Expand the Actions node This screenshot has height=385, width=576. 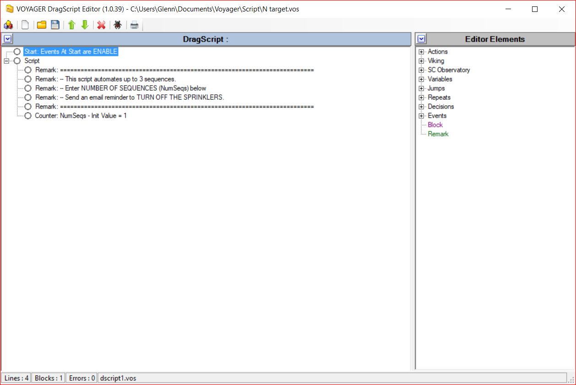coord(422,52)
